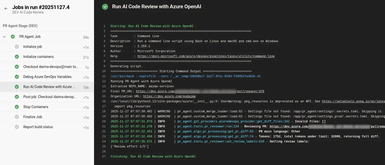Screen dimensions: 385x165
Task: Click green check beside Checkout daima-devops@main step
Action: click(16, 66)
